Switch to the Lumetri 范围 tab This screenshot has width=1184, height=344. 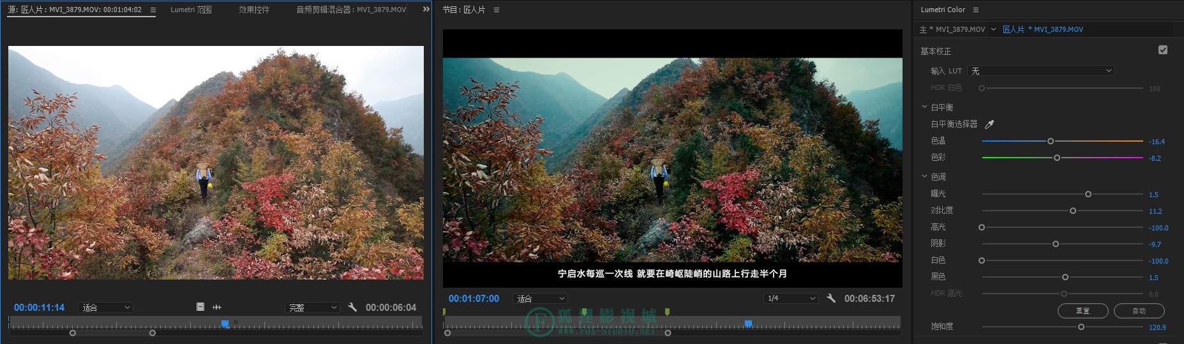[x=191, y=10]
